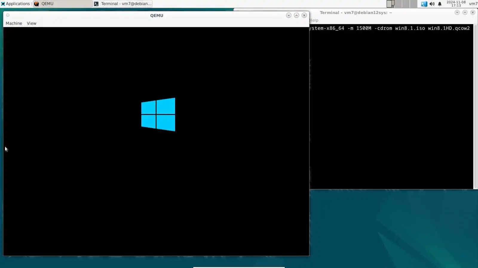Image resolution: width=478 pixels, height=268 pixels.
Task: Maximize the Terminal window
Action: (x=465, y=12)
